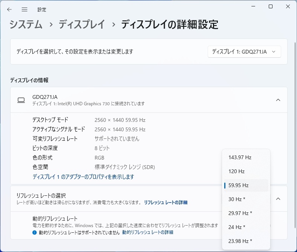Select 23.98 Hz * refresh rate
297x252 pixels.
(x=246, y=241)
